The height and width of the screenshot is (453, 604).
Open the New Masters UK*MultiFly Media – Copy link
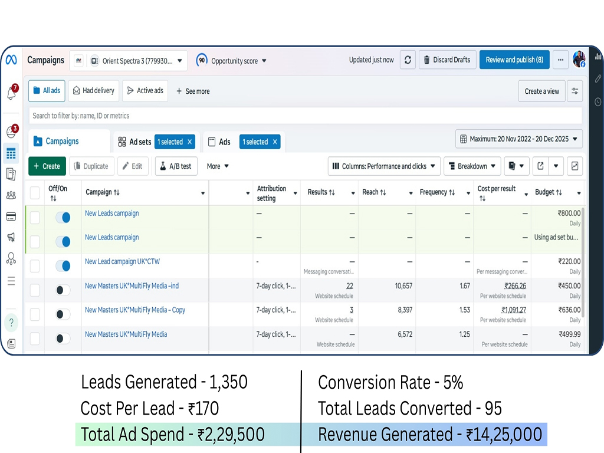135,310
